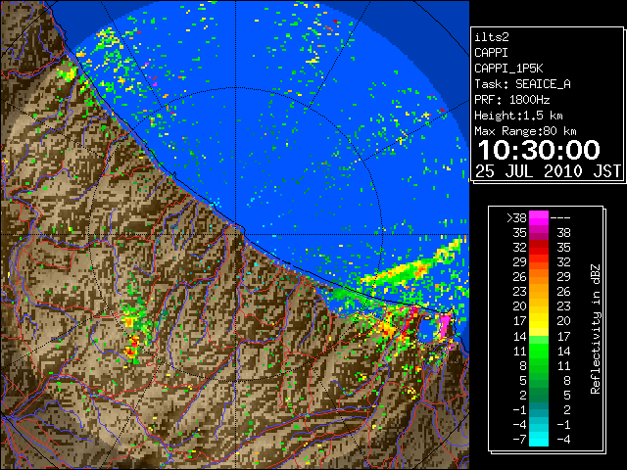Click the 10:30:00 timestamp

coord(539,150)
